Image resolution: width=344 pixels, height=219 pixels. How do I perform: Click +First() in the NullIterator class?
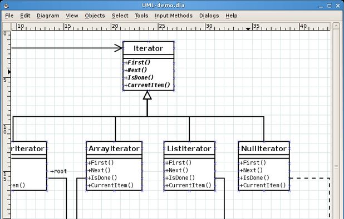pyautogui.click(x=253, y=163)
